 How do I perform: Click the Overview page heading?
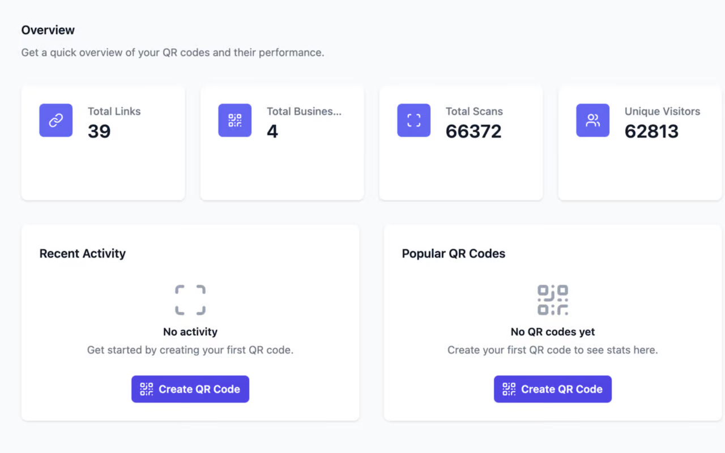point(48,30)
